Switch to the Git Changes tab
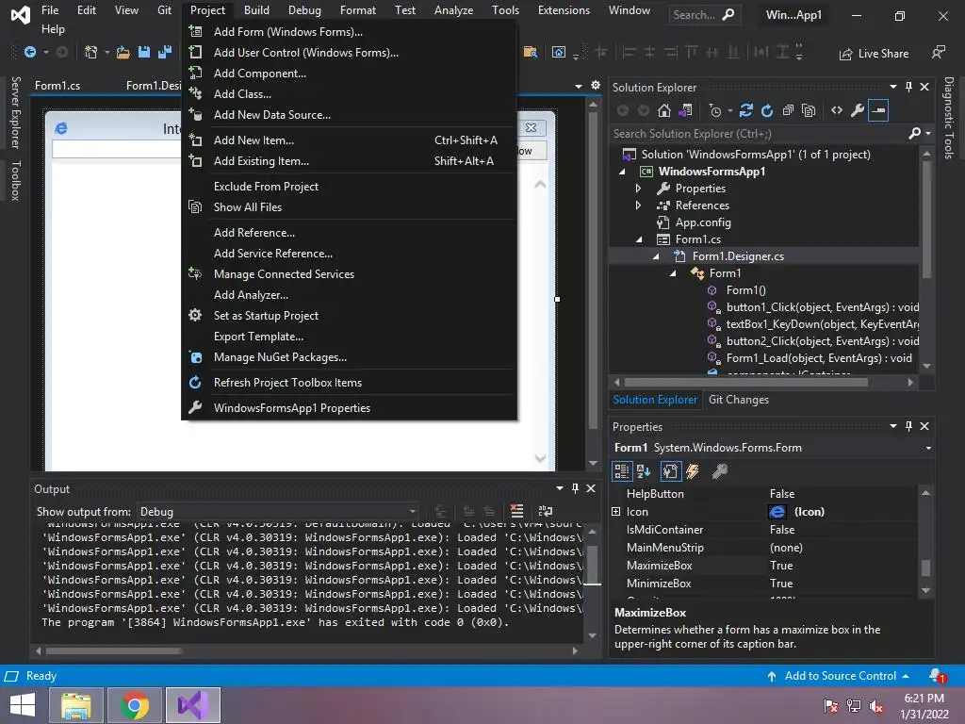Screen dimensions: 965x724 point(739,400)
